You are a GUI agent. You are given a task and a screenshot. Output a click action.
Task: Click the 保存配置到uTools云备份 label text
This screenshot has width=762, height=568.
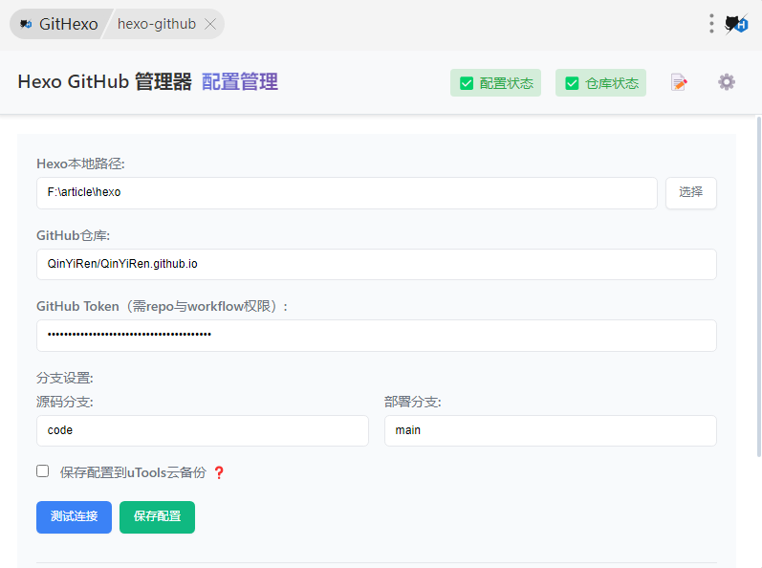[x=133, y=472]
